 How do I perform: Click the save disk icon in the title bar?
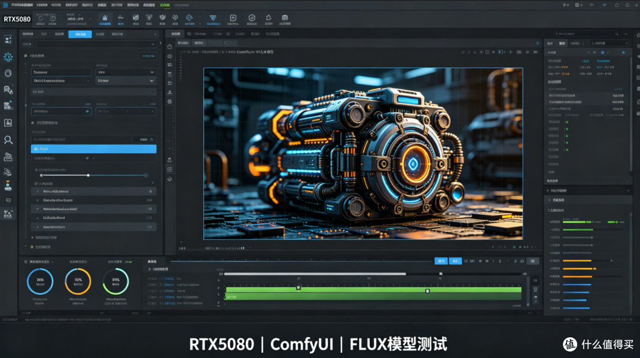click(x=577, y=5)
